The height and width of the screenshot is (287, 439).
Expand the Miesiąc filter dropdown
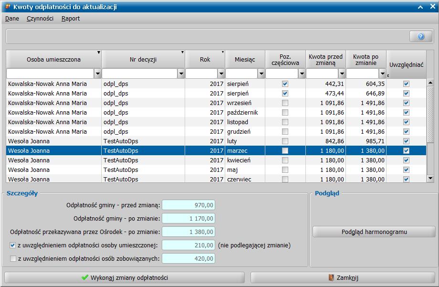pyautogui.click(x=261, y=74)
